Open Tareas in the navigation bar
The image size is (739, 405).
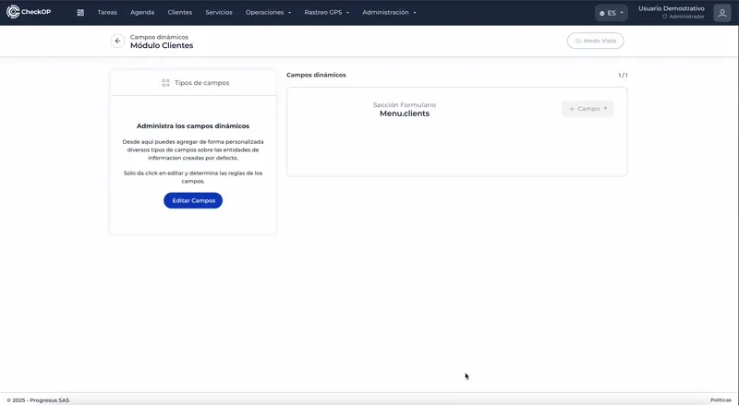107,12
